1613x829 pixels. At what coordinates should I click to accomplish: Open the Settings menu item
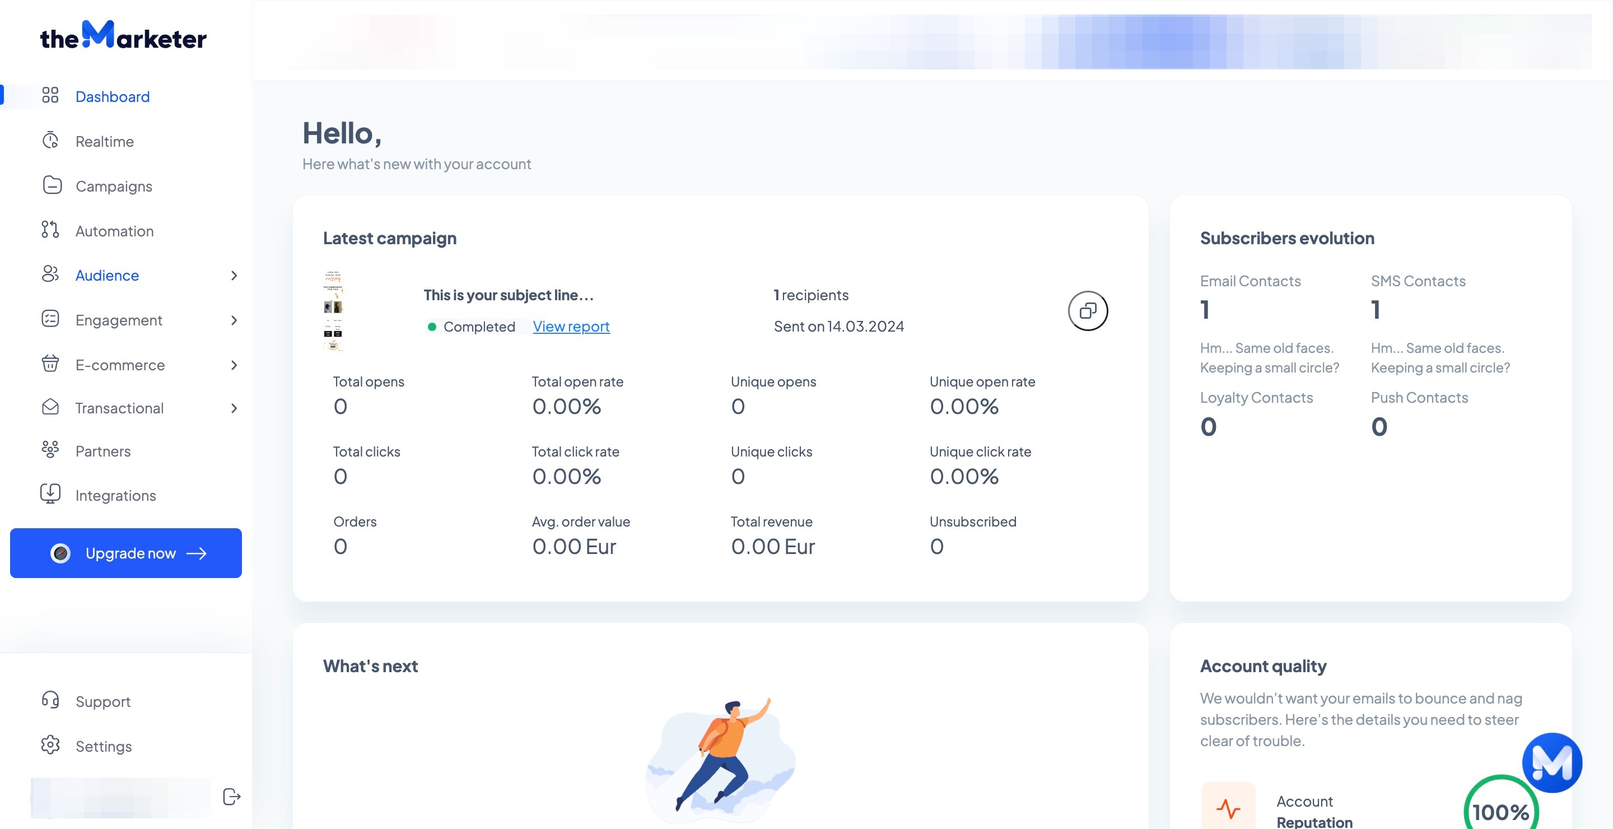pos(103,746)
